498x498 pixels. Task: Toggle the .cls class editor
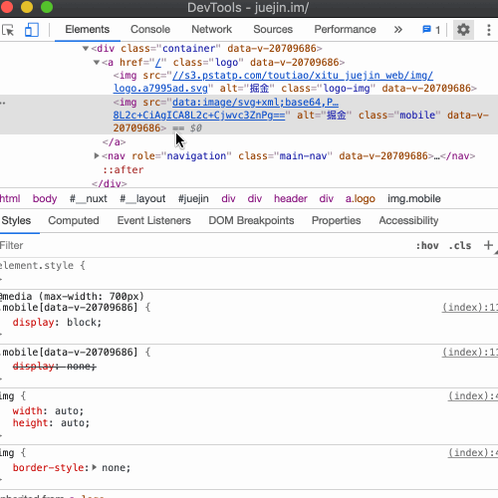460,246
